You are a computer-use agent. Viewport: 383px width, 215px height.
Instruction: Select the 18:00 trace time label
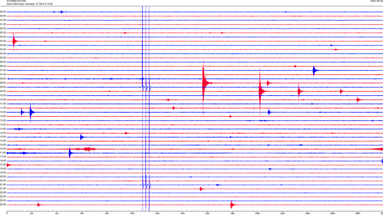coord(3,160)
